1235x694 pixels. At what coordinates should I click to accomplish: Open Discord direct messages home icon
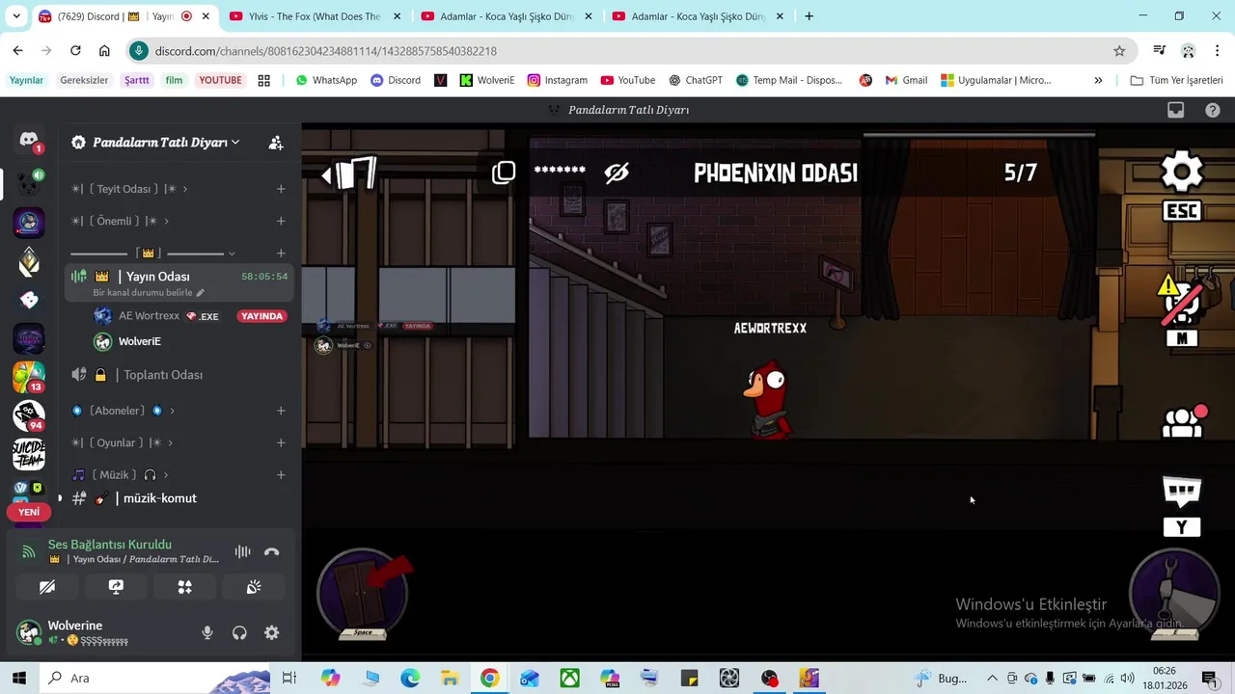click(x=29, y=141)
